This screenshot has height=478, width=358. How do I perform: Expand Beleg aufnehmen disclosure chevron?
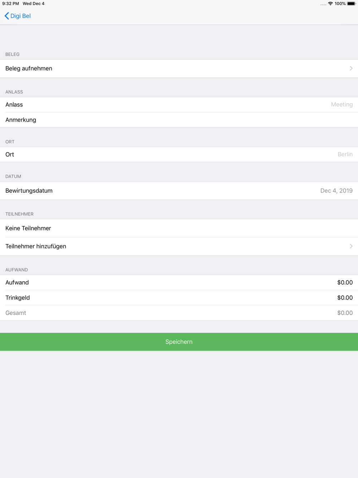(x=351, y=68)
